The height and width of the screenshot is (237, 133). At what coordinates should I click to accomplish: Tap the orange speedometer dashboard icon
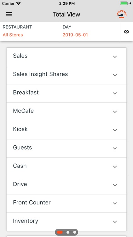(122, 14)
